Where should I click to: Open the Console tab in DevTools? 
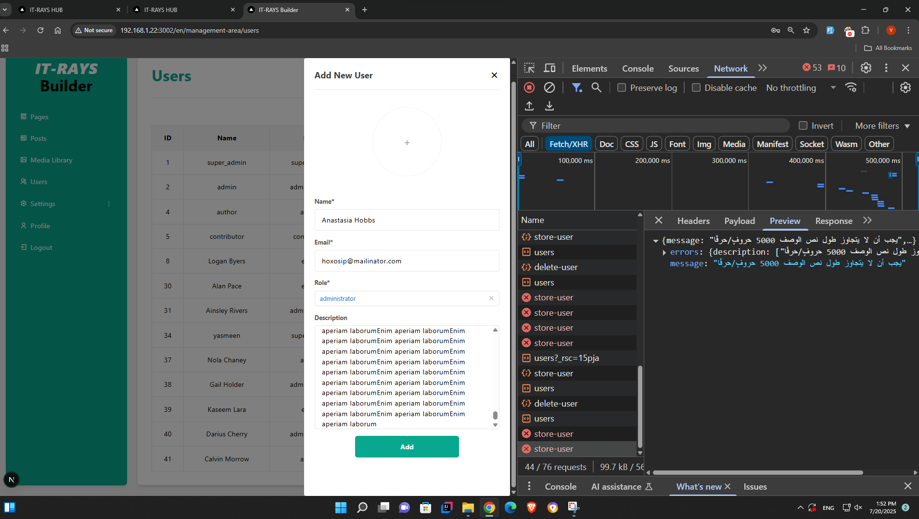(x=638, y=68)
